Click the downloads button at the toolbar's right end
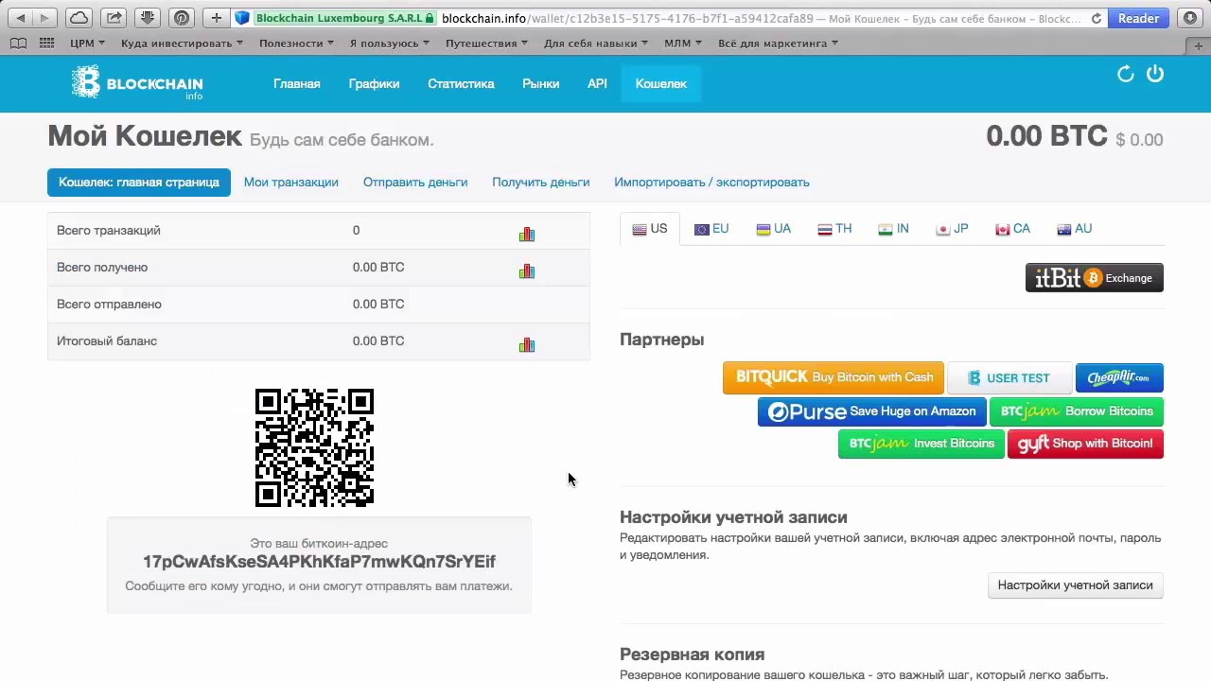 (1189, 18)
